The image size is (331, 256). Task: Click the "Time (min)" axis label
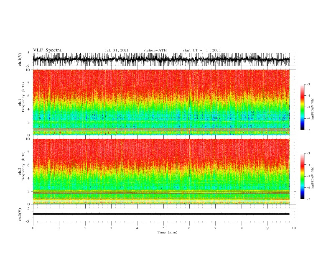(167, 232)
